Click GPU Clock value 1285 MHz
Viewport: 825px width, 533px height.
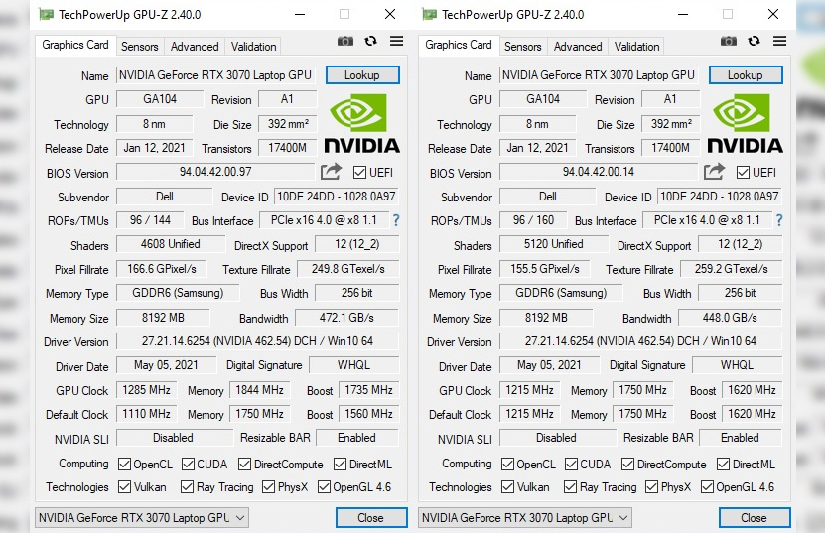click(x=146, y=390)
